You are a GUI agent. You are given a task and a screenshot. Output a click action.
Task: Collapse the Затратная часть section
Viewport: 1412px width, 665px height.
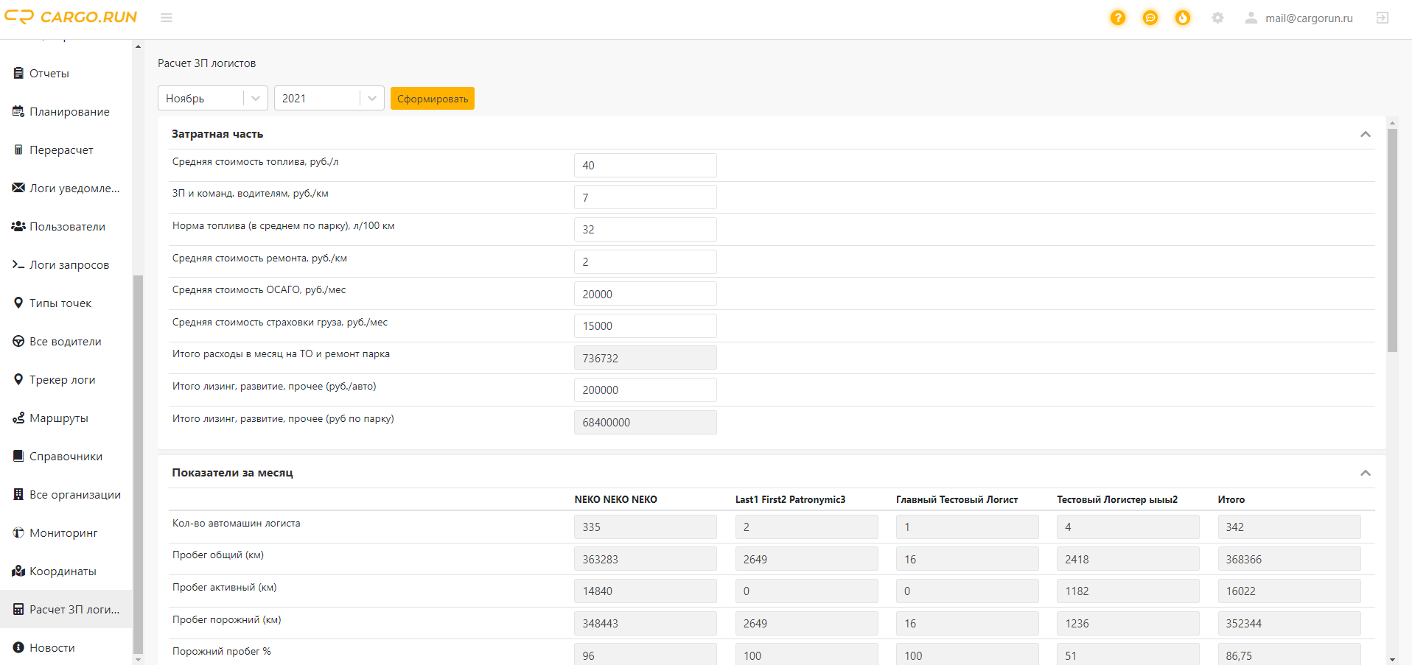point(1365,134)
